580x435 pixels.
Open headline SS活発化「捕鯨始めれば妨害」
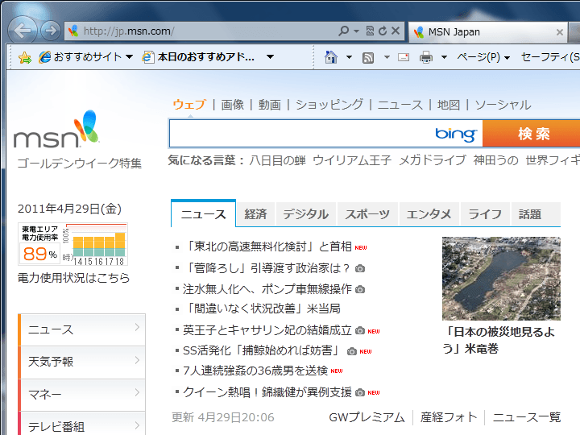click(x=261, y=350)
